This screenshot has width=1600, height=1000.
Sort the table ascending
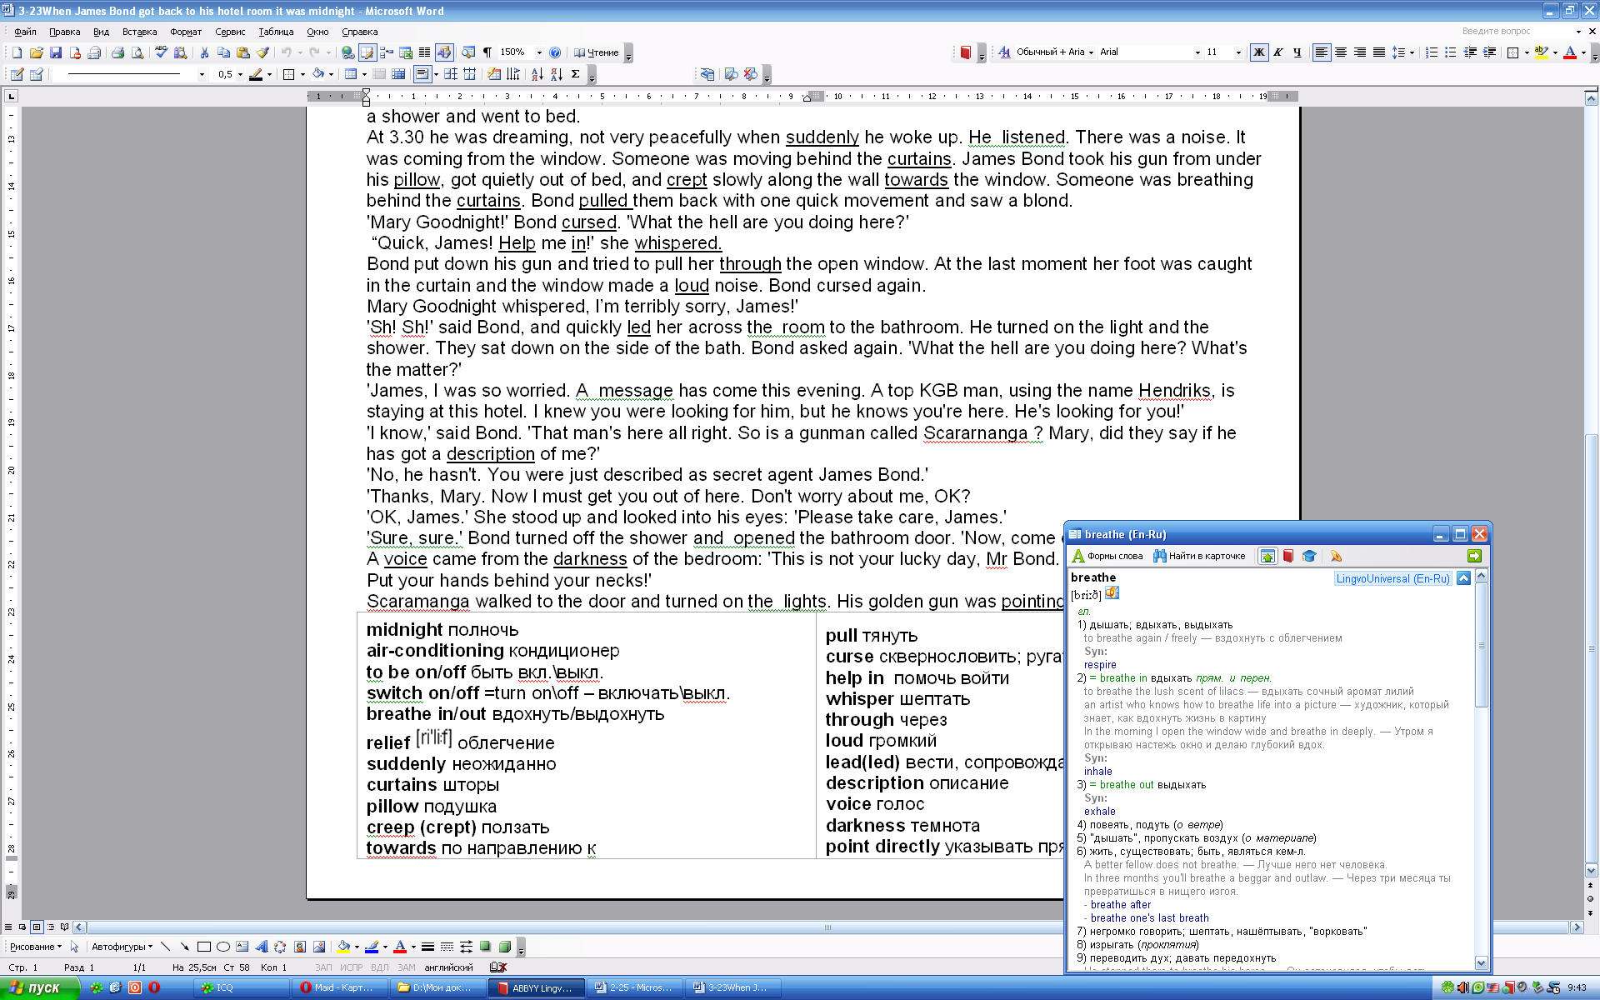click(537, 74)
